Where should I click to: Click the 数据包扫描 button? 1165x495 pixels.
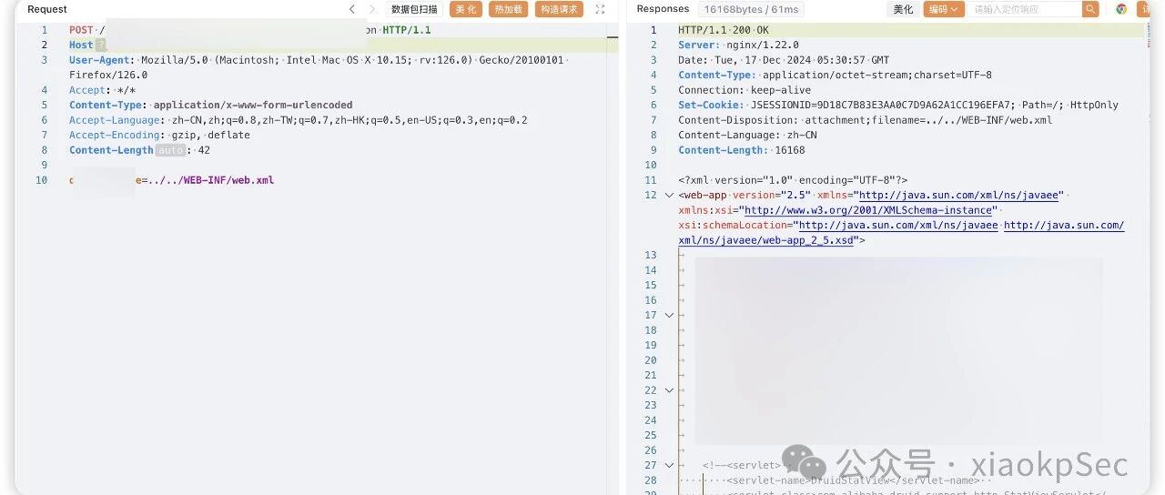pos(414,9)
